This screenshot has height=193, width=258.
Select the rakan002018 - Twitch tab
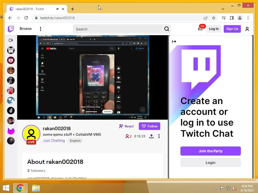pos(37,9)
